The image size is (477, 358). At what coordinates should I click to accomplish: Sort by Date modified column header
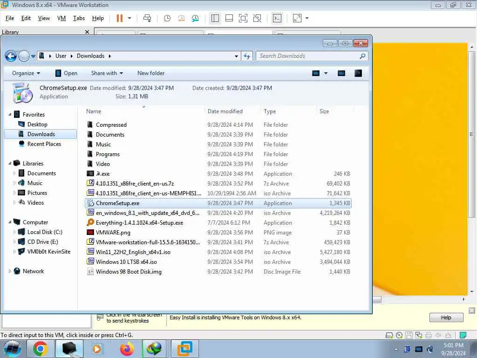(225, 111)
